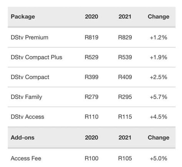Select the DStv Compact Plus label

[x=36, y=57]
